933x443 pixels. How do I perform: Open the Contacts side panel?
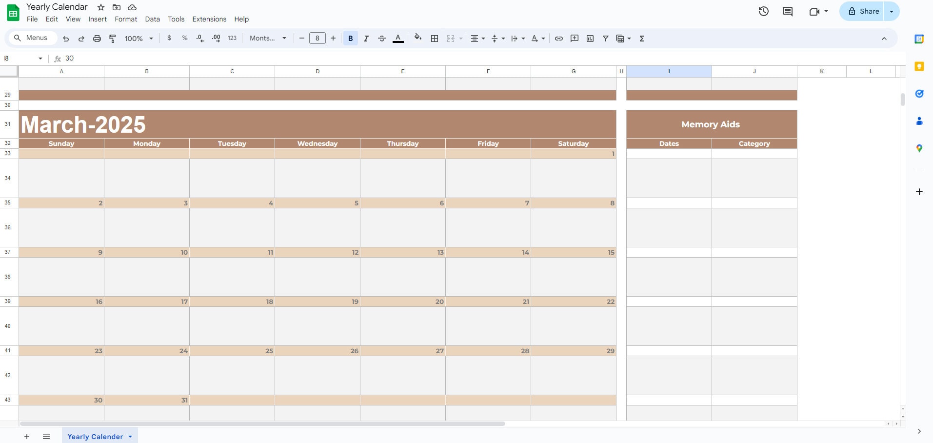click(x=919, y=121)
